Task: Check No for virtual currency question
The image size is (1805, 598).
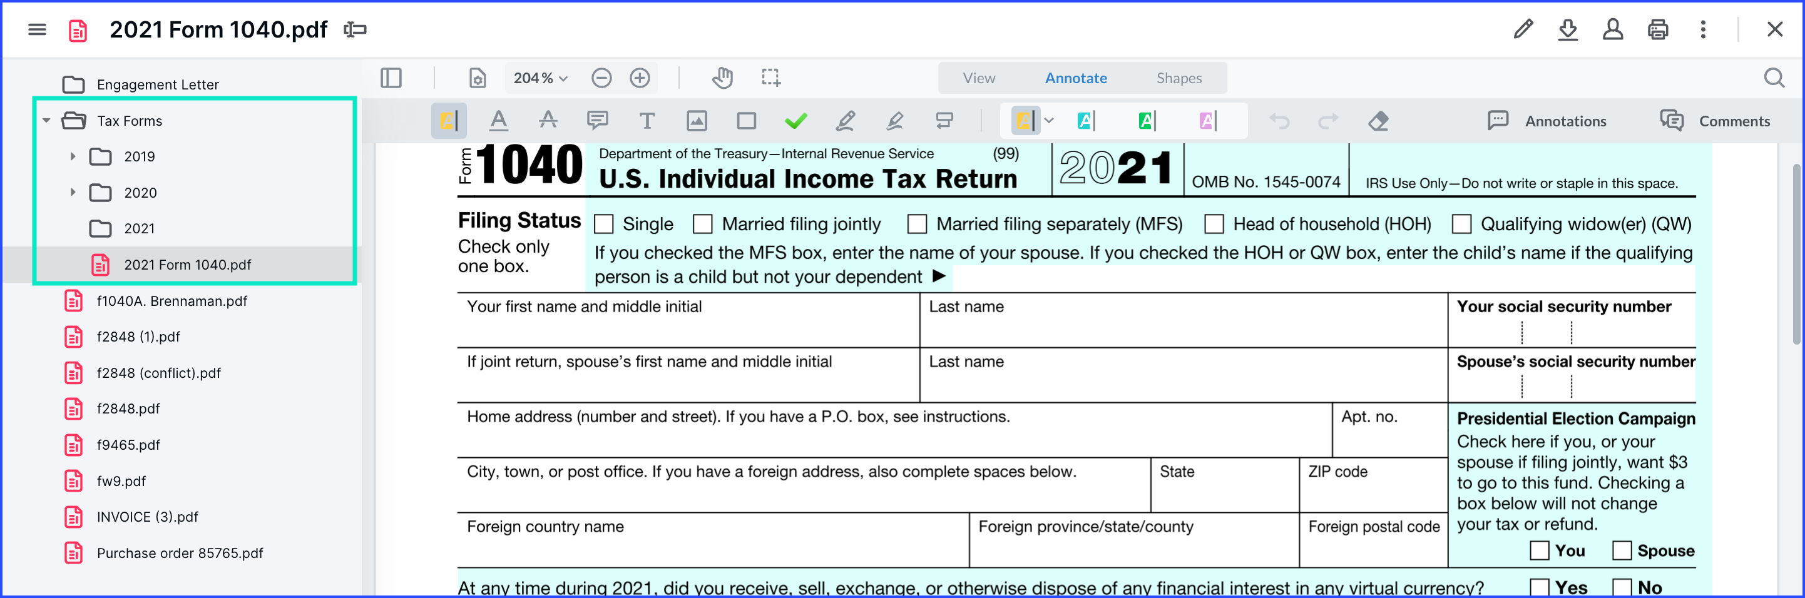Action: pyautogui.click(x=1622, y=587)
